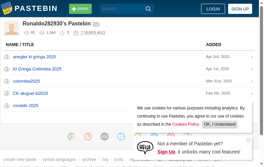Click the Firefox add-on icon
264x167 pixels.
point(88,137)
